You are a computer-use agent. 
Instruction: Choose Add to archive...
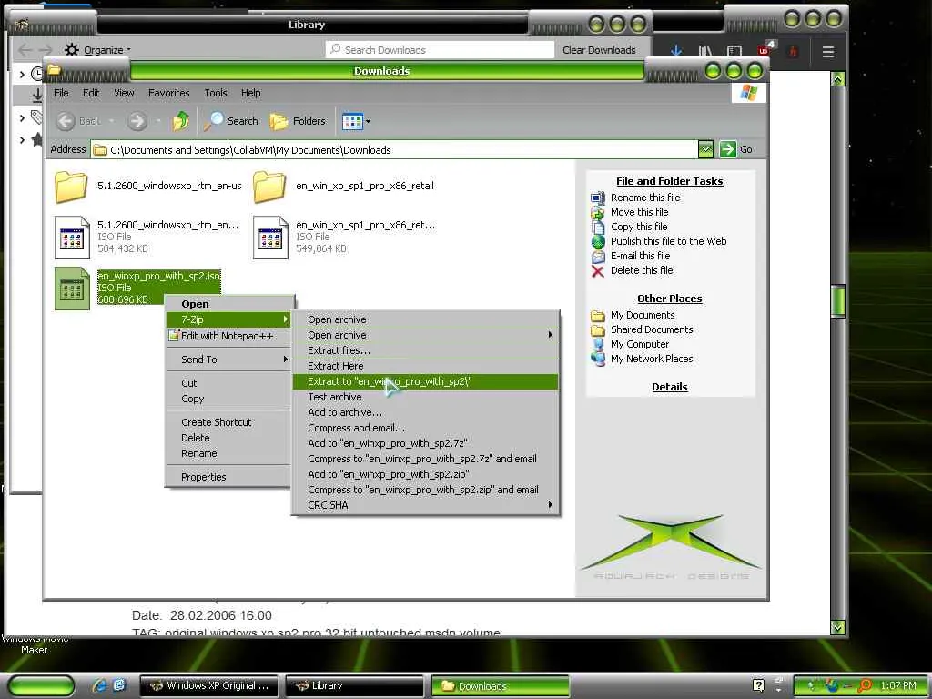426,412
